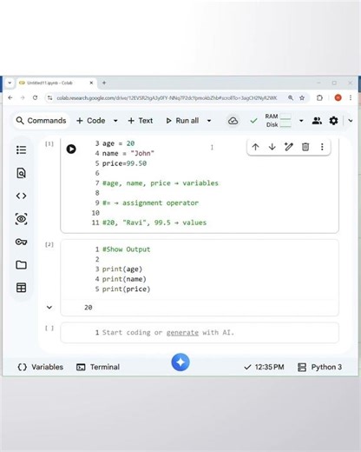Open the Run all options dropdown
Image resolution: width=361 pixels, height=452 pixels.
(x=209, y=121)
